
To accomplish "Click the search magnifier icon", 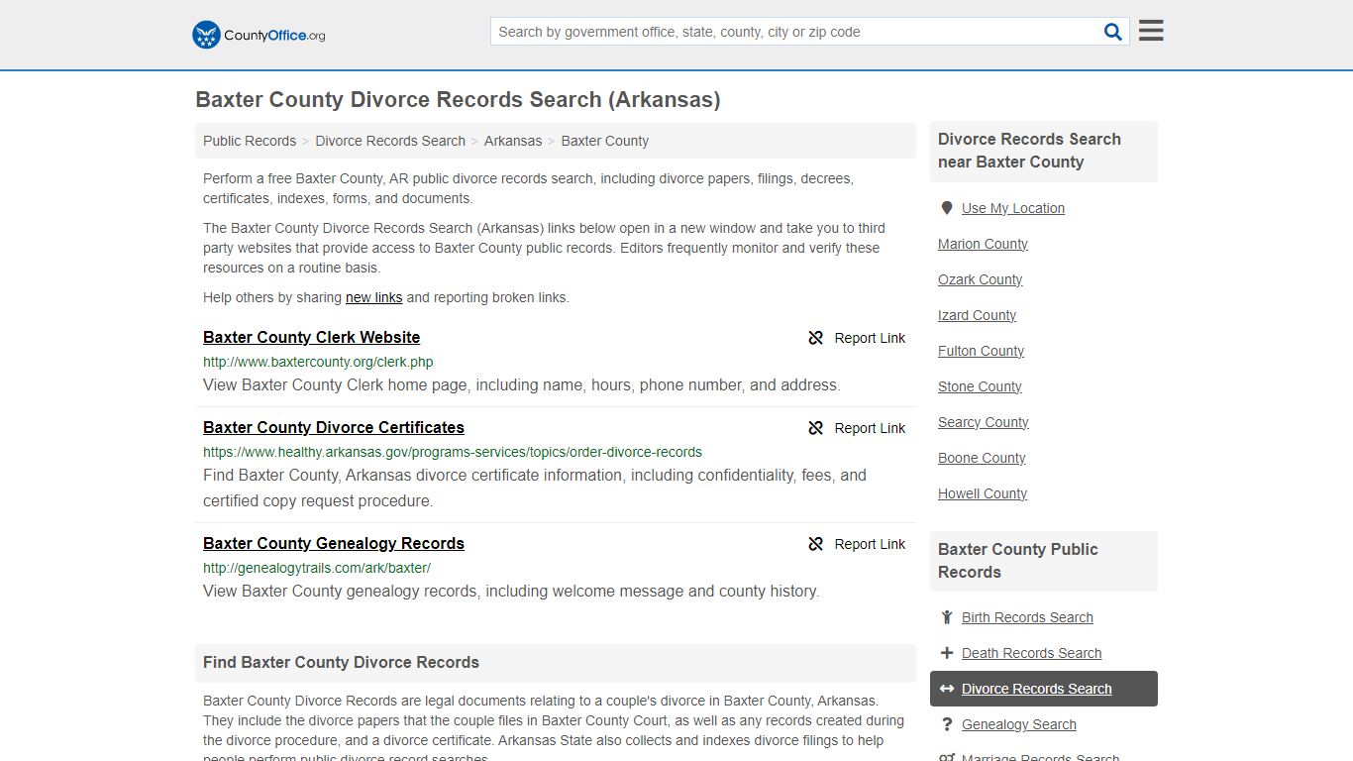I will click(x=1113, y=32).
